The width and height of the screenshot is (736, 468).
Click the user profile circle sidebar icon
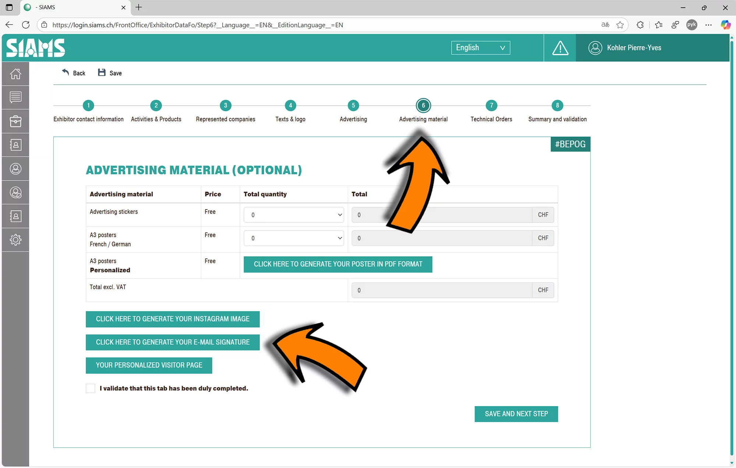[x=15, y=169]
